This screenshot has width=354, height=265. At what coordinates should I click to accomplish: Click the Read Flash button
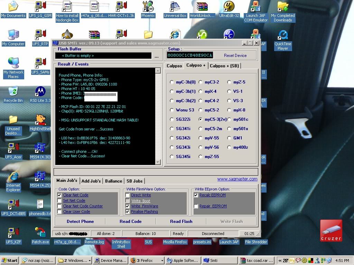tap(181, 222)
